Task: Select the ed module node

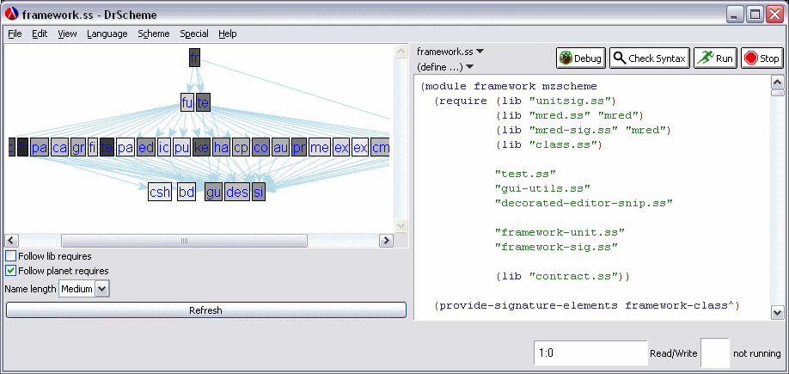Action: coord(146,148)
